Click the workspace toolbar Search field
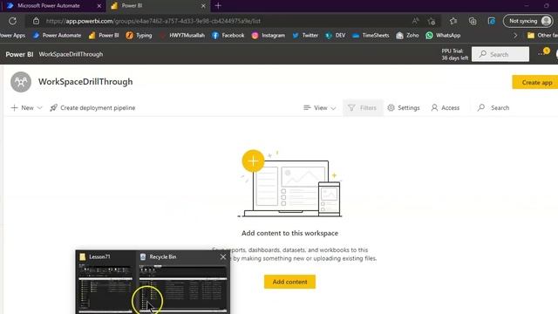Viewport: 558px width, 314px height. tap(493, 108)
